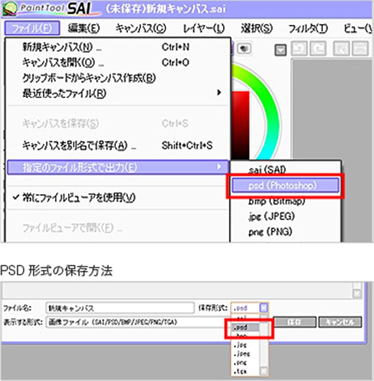
Task: Click the last greyed icon in the toolbar row
Action: (360, 48)
